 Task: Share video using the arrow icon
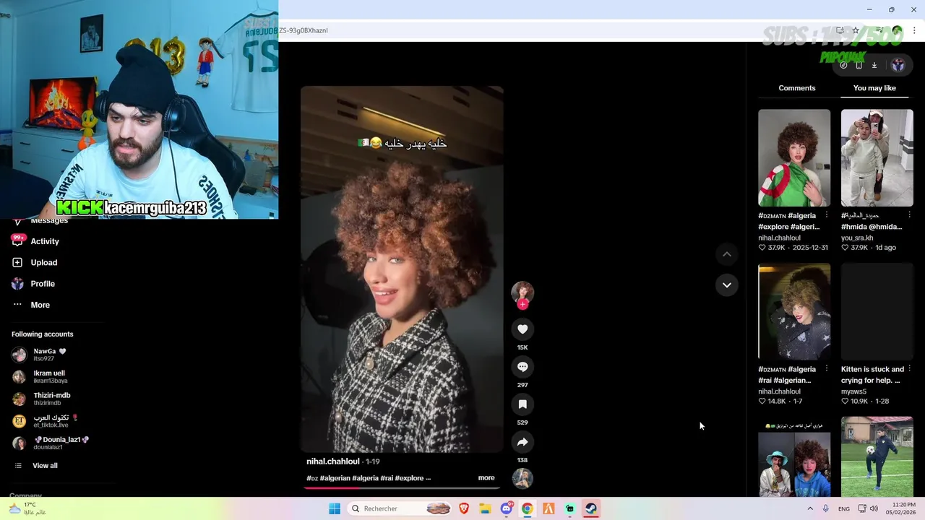[x=522, y=442]
